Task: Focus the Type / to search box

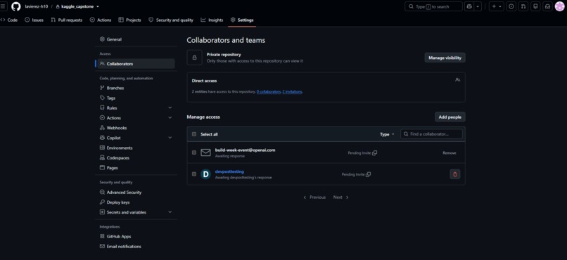Action: (433, 6)
